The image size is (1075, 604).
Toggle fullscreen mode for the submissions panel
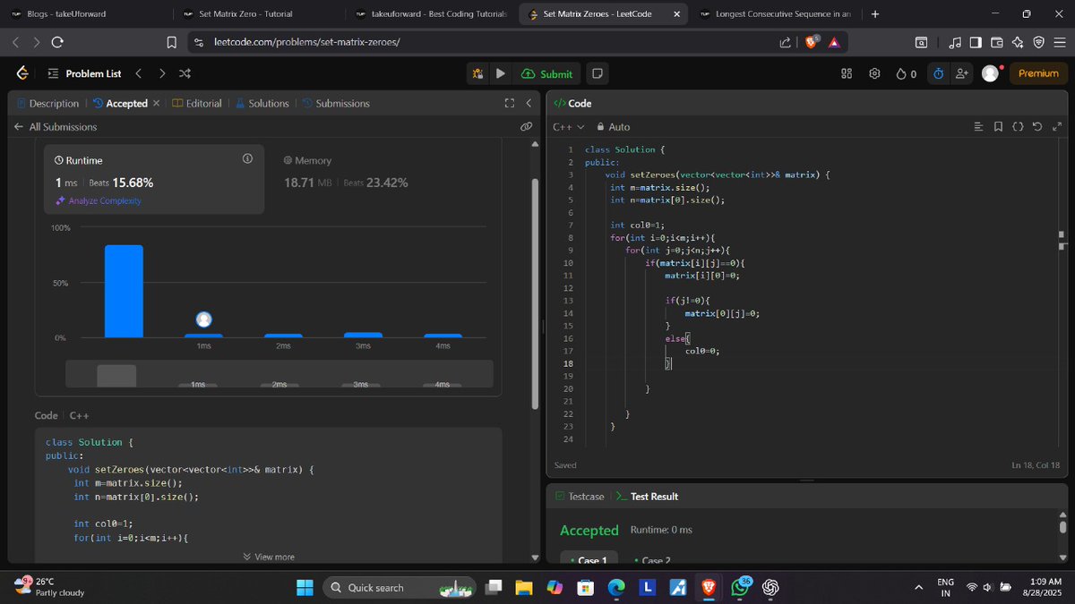tap(509, 103)
